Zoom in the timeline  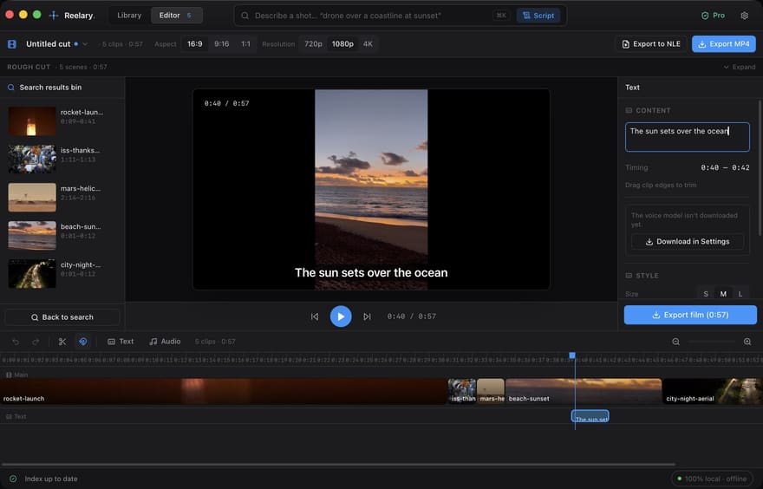point(747,342)
